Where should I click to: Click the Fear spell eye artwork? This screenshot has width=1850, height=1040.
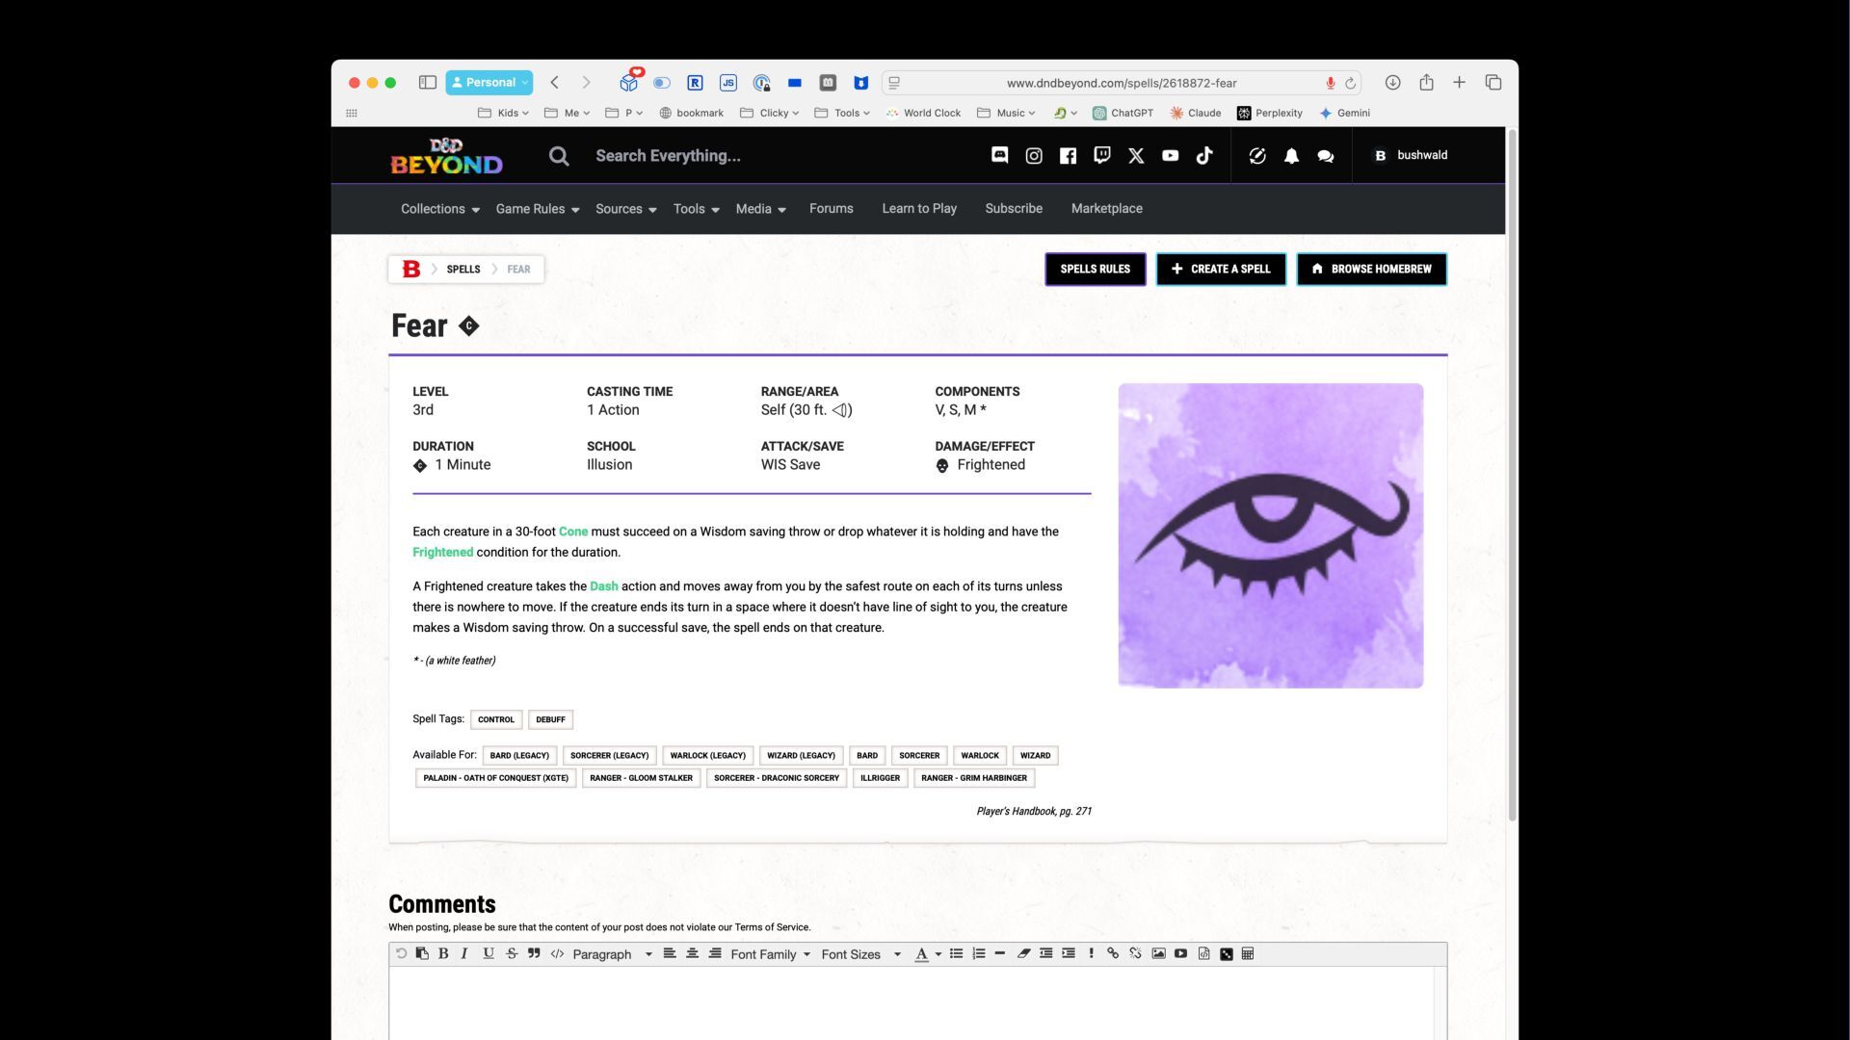[x=1271, y=535]
